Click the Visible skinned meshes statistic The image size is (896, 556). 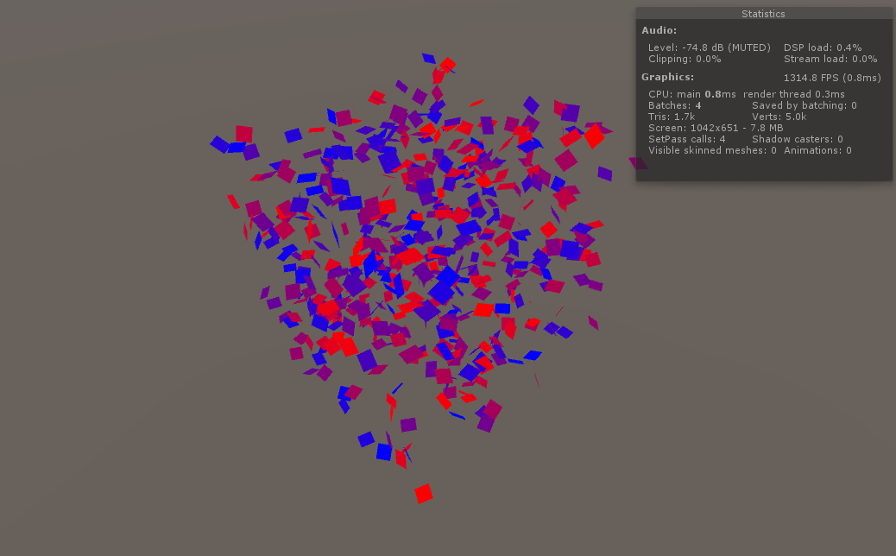710,149
